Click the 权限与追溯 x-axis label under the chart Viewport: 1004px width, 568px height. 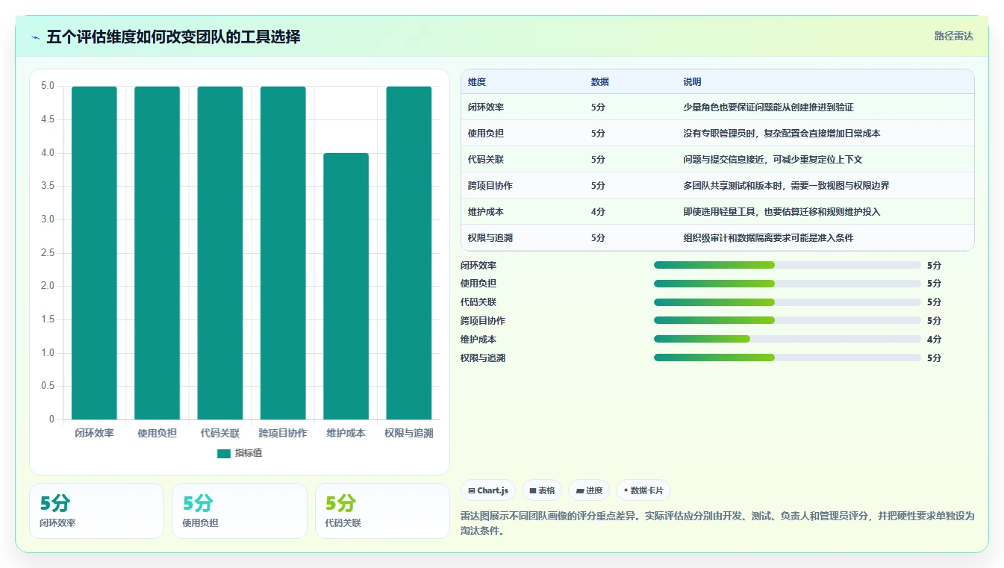[409, 433]
